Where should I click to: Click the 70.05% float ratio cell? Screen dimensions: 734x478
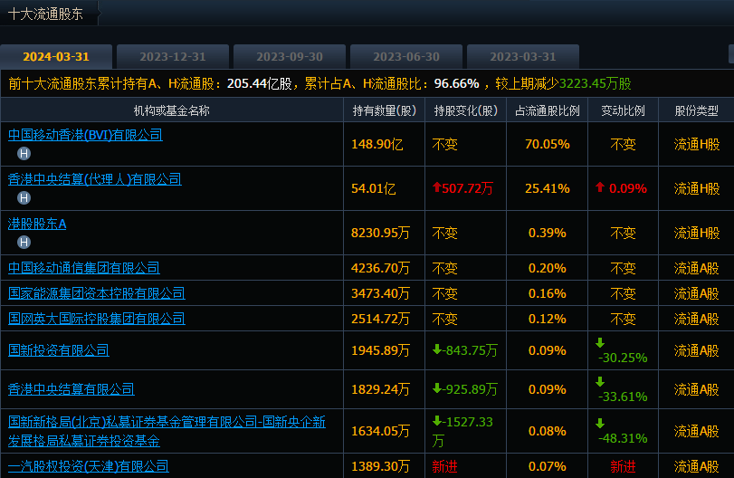pyautogui.click(x=548, y=144)
